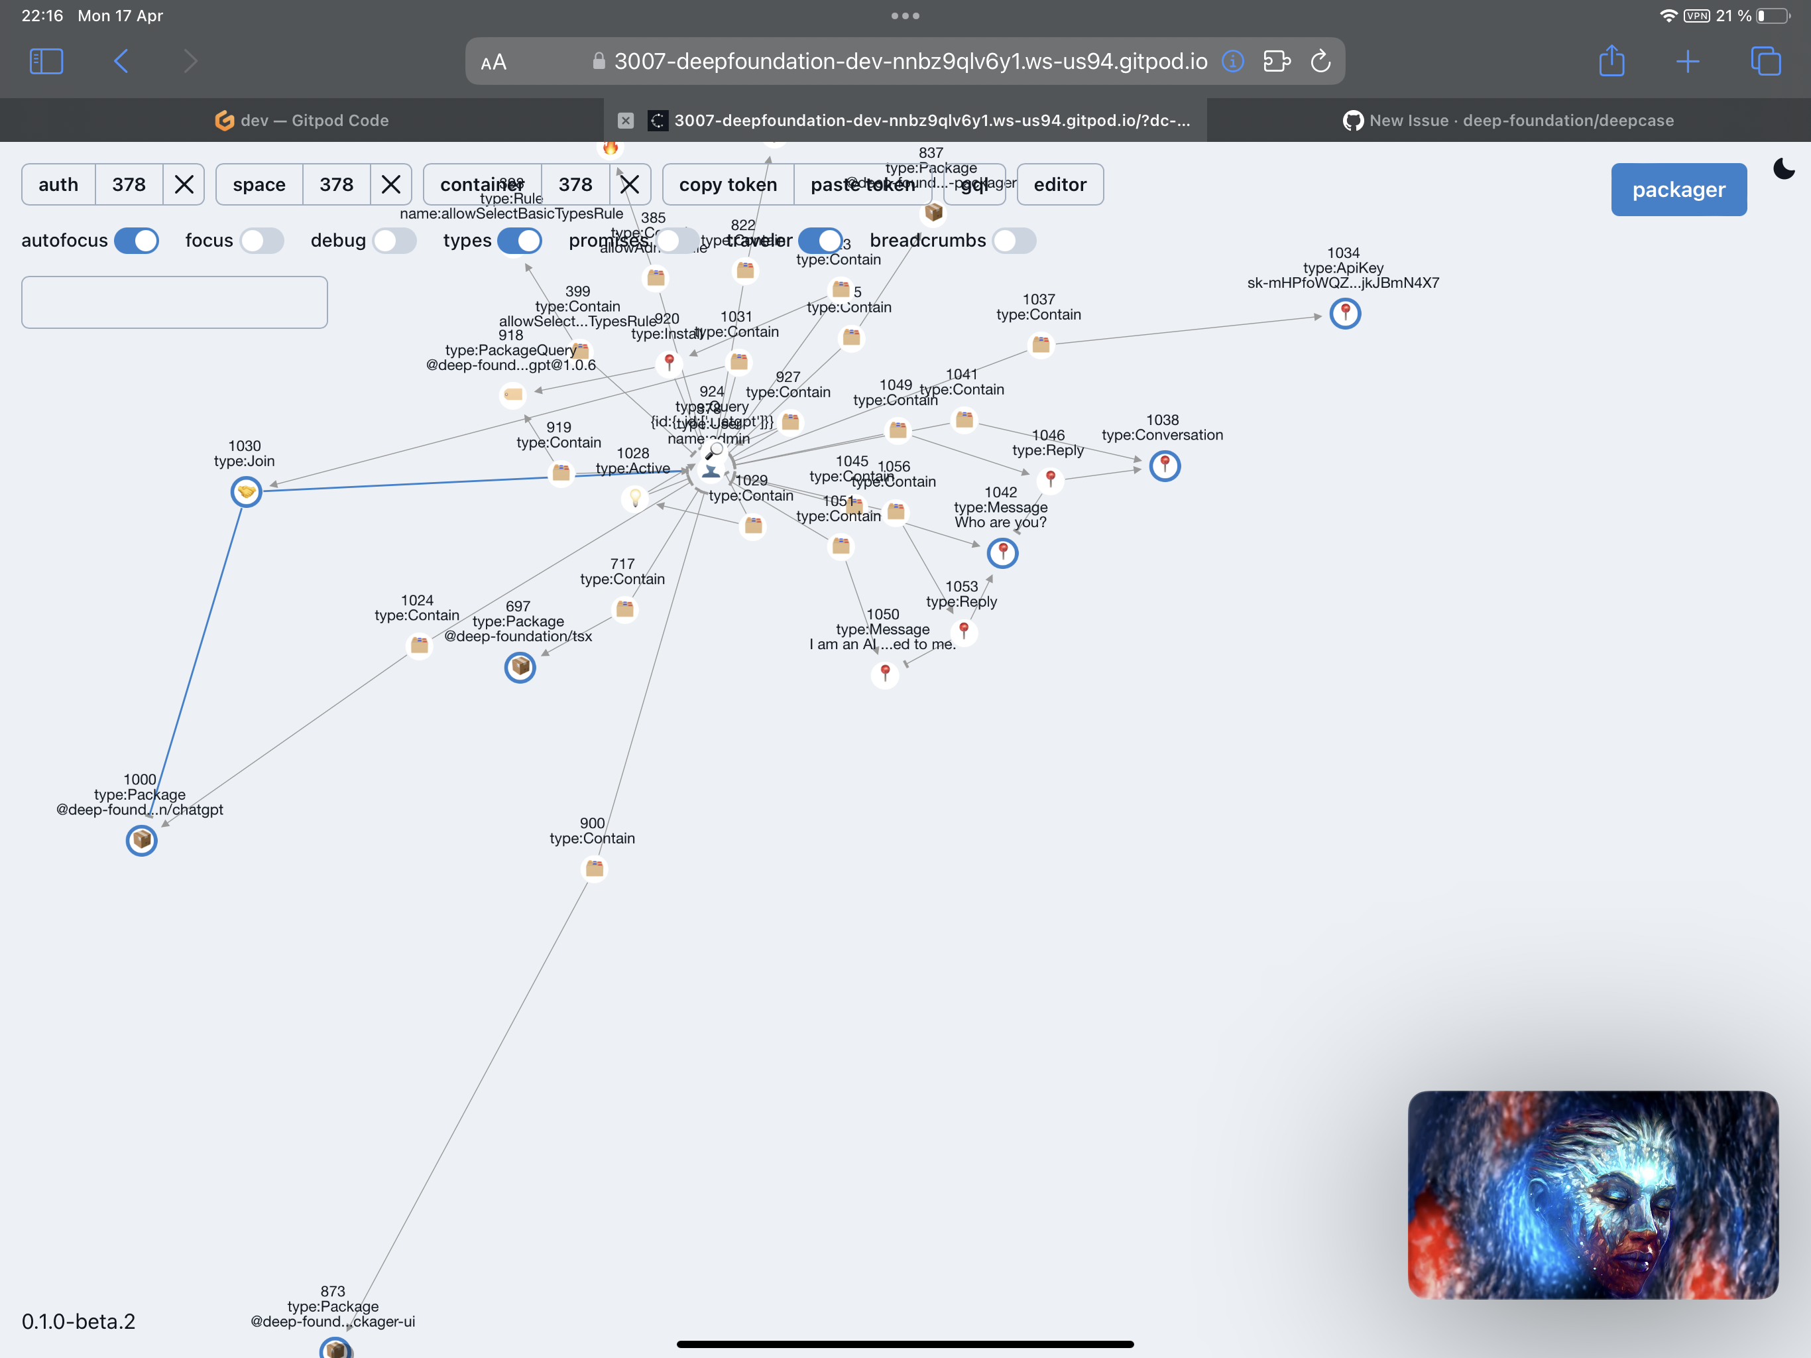Select the 697 tsx Package node
This screenshot has height=1358, width=1811.
[520, 666]
